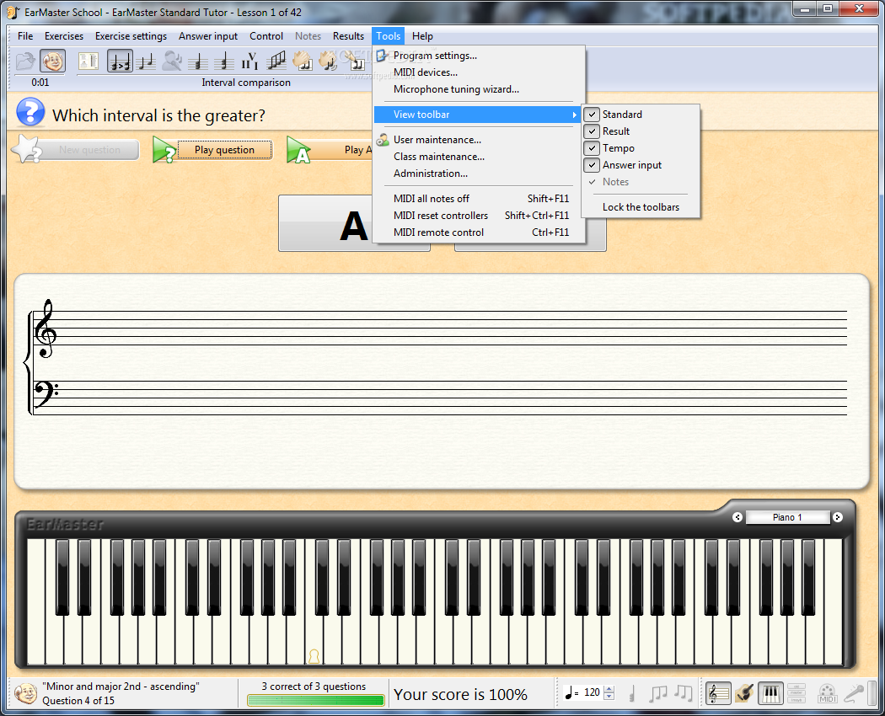This screenshot has width=885, height=716.
Task: Click the quarter note tempo icon
Action: [632, 693]
